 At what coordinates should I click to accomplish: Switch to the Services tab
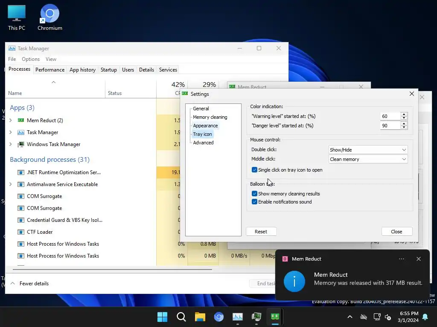(168, 70)
